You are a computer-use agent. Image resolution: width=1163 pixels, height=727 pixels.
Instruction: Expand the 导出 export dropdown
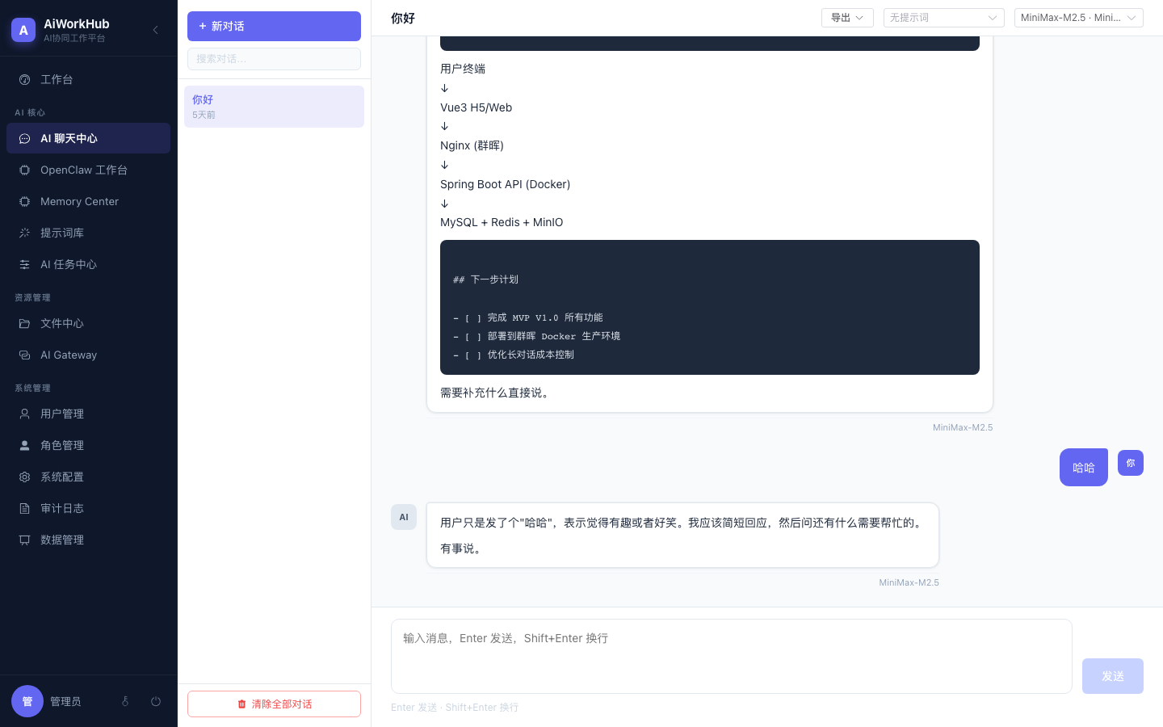tap(847, 18)
